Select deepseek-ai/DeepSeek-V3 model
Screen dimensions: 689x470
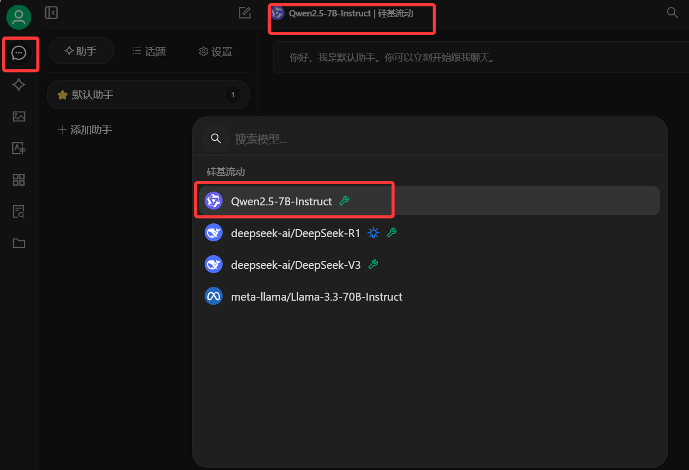coord(429,265)
